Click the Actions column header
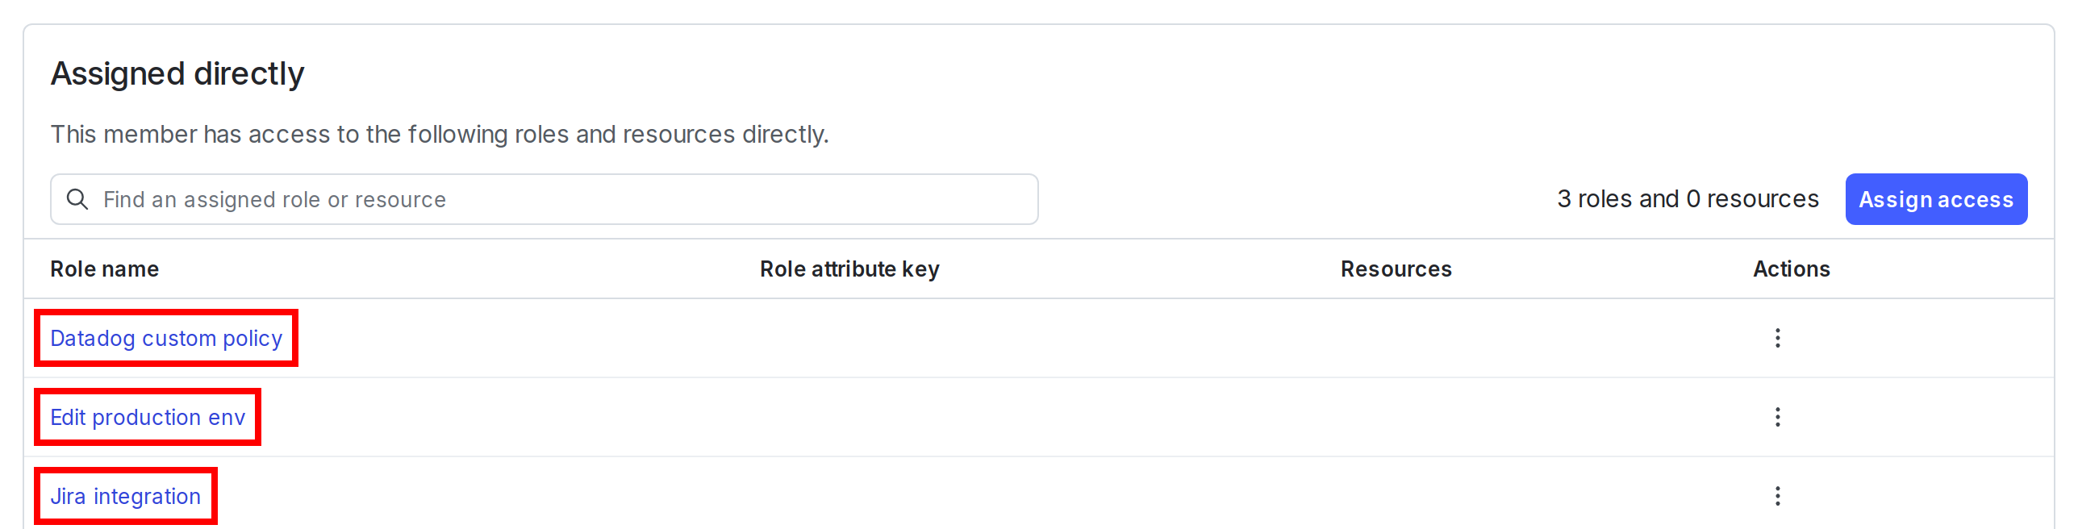This screenshot has height=529, width=2078. (x=1791, y=269)
